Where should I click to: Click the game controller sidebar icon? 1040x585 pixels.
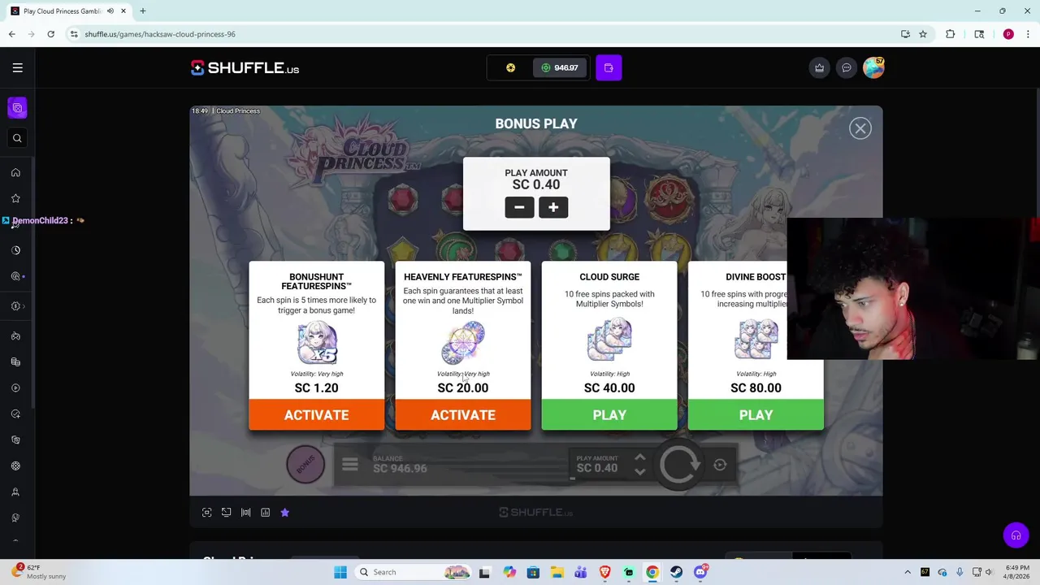click(x=15, y=336)
